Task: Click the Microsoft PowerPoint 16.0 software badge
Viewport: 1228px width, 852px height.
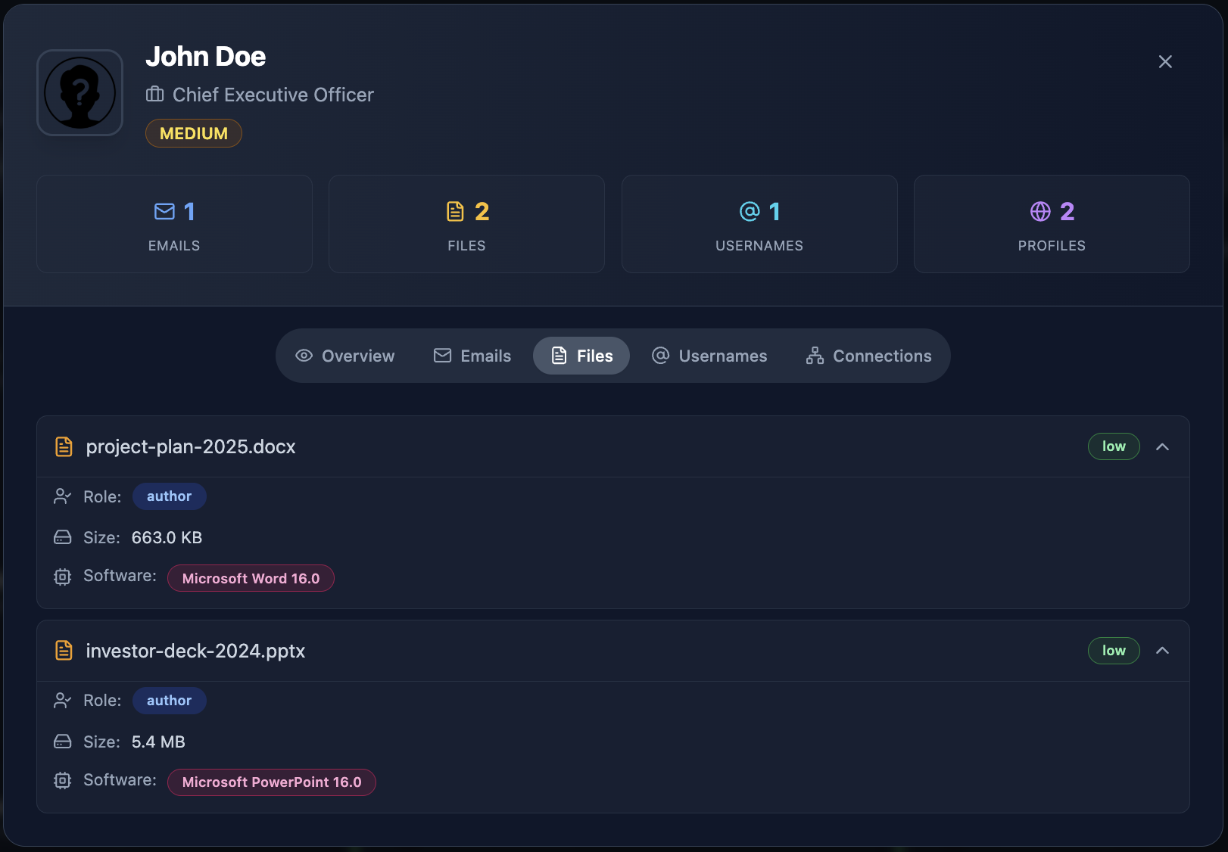Action: coord(271,782)
